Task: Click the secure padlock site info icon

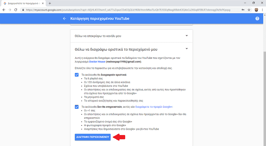Action: click(23, 10)
